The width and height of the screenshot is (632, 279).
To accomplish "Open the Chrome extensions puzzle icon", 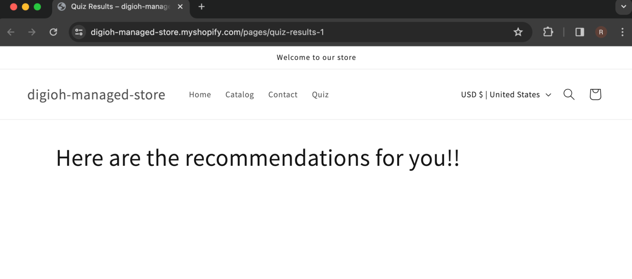I will pos(548,32).
